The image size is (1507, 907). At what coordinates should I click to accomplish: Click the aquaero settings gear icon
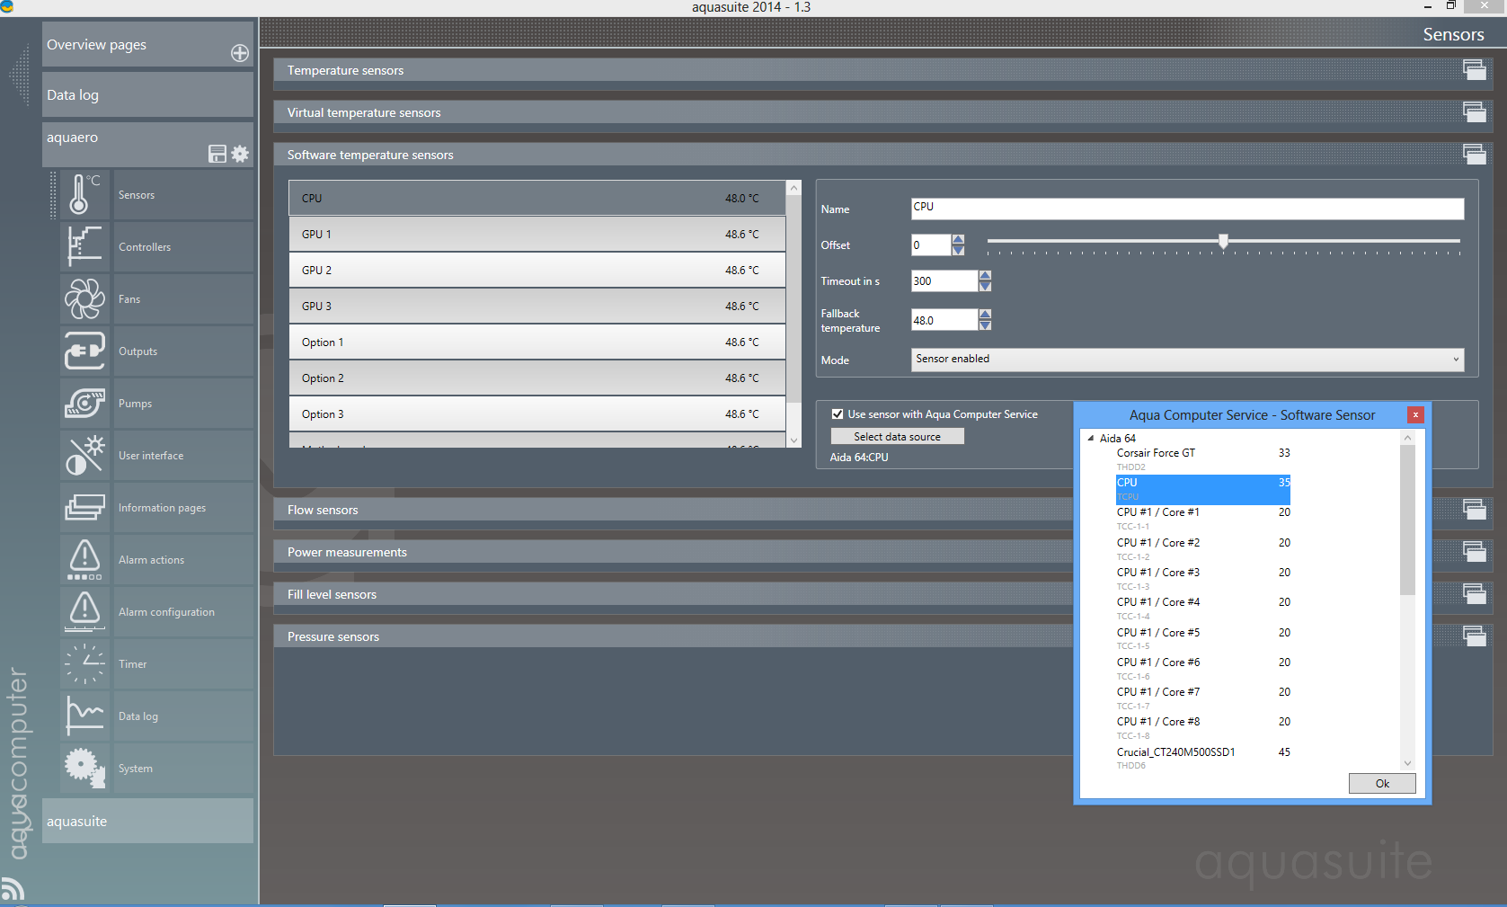240,154
